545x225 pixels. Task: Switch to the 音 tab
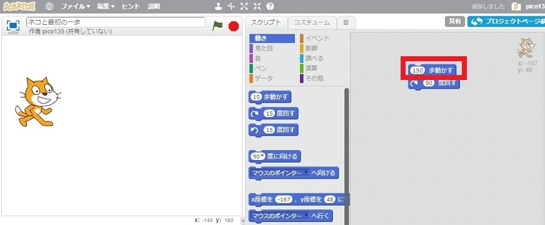(346, 23)
